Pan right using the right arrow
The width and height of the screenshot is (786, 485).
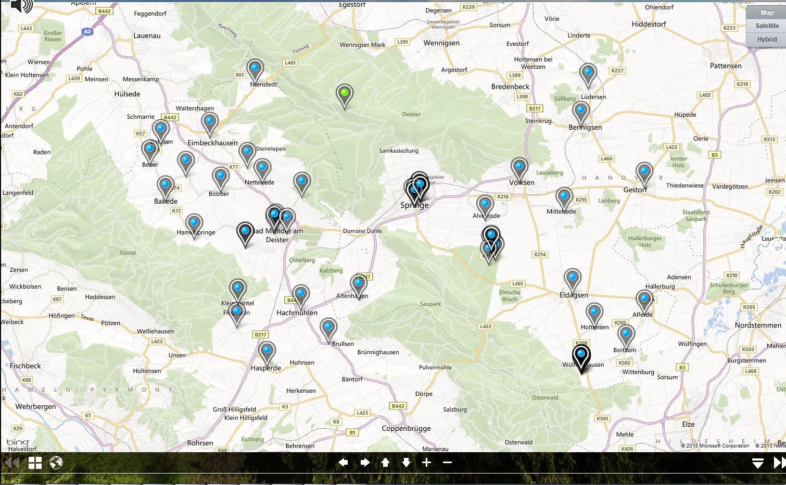tap(365, 463)
